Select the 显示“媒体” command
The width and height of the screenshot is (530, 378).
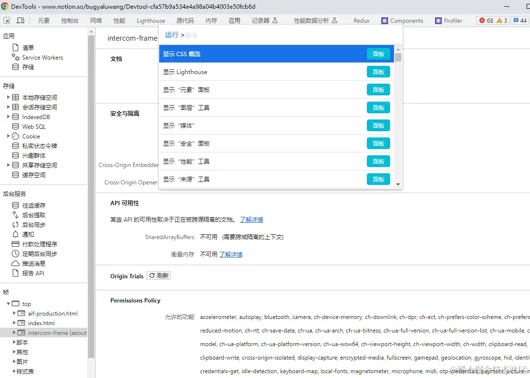pyautogui.click(x=276, y=125)
